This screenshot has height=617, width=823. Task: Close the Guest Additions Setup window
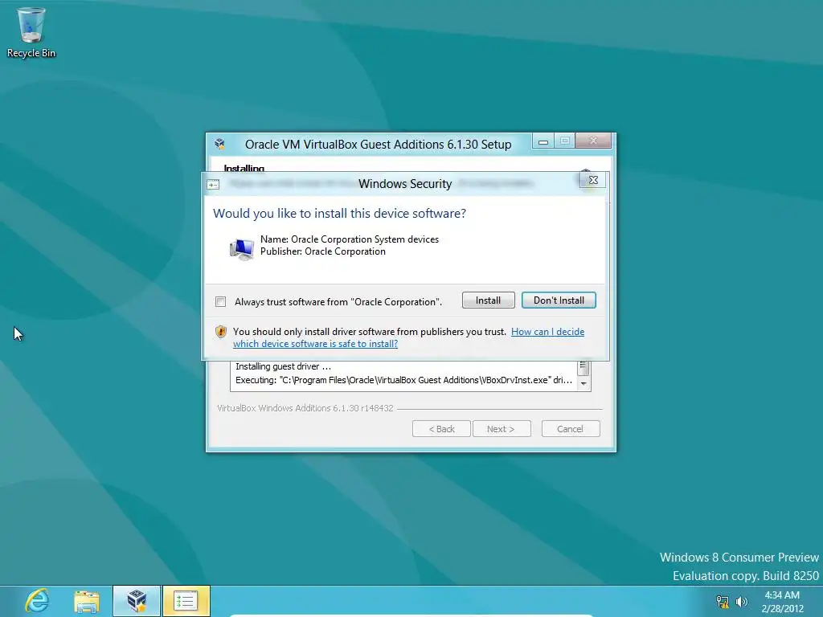click(x=593, y=141)
